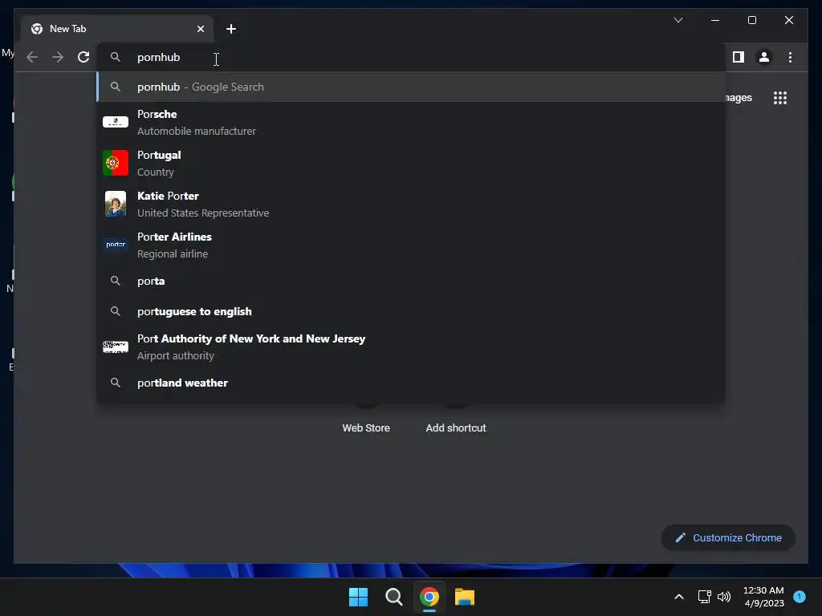Click the Porsche logo thumbnail
This screenshot has width=822, height=616.
(116, 122)
